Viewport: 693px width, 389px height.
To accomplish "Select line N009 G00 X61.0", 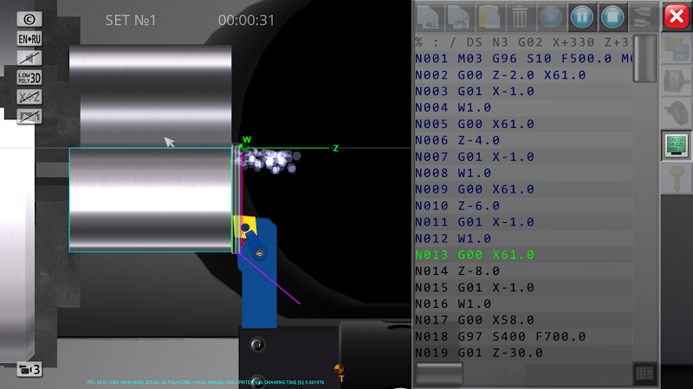I will [524, 189].
